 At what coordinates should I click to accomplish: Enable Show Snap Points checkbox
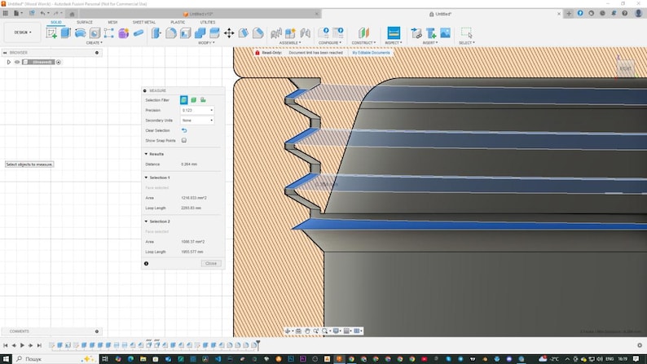coord(184,140)
